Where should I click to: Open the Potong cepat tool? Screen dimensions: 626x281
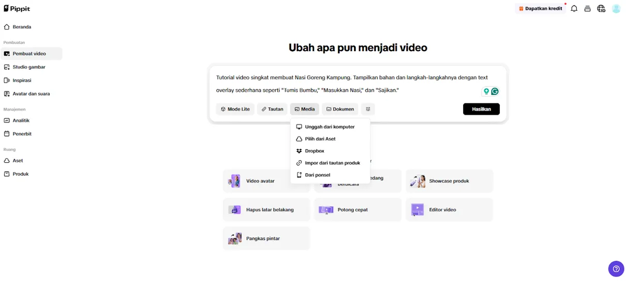(358, 210)
